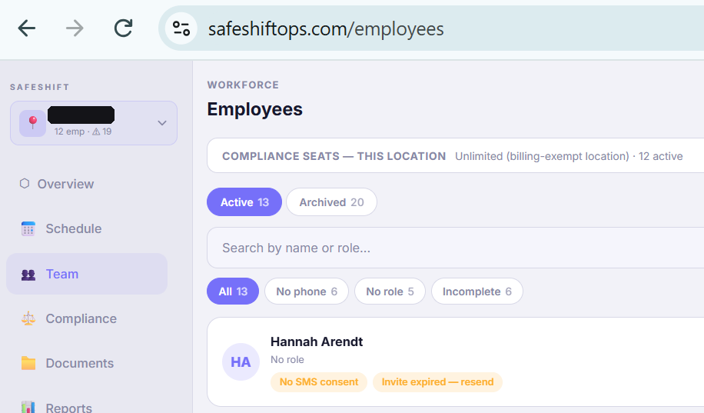The height and width of the screenshot is (413, 704).
Task: Click the WORKFORCE breadcrumb label
Action: 243,85
